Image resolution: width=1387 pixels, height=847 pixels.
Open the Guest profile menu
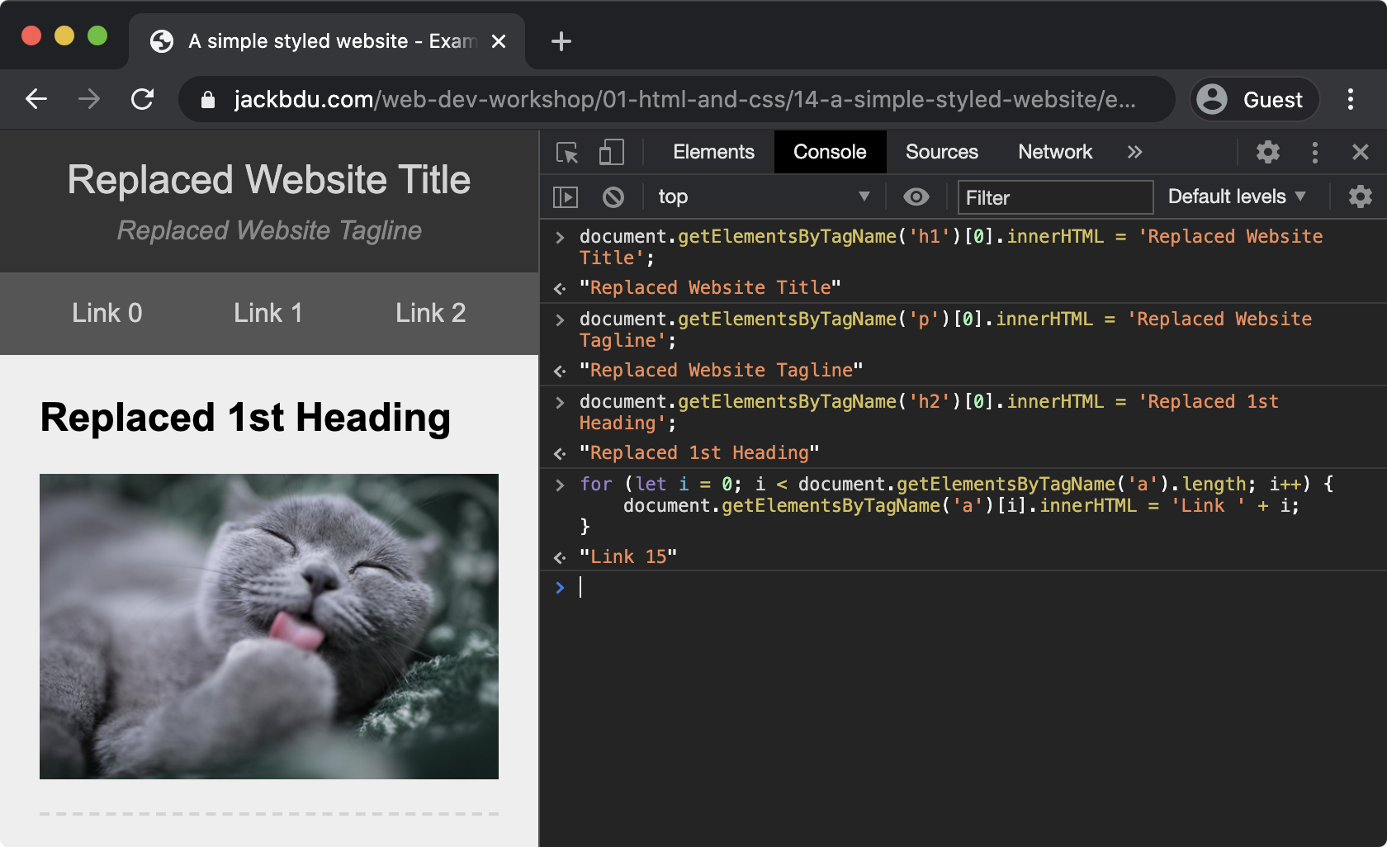pos(1254,100)
